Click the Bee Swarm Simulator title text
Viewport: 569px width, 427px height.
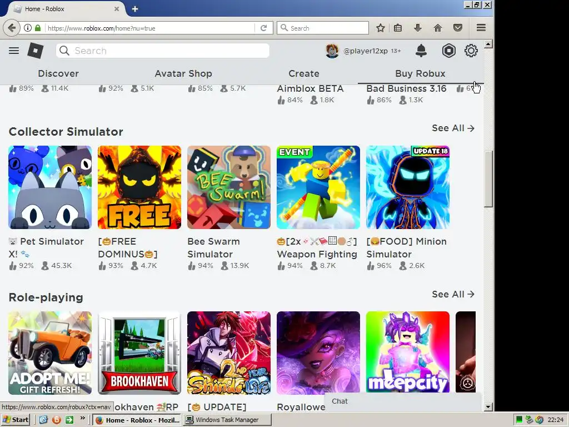click(x=214, y=247)
